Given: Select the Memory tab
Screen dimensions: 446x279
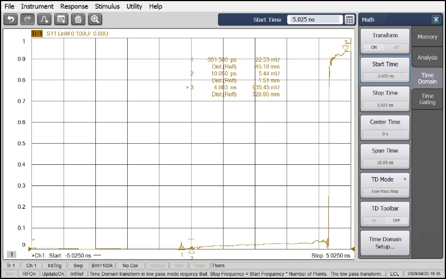Looking at the screenshot, I should point(427,37).
